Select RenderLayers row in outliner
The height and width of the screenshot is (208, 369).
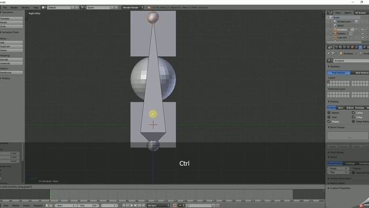click(344, 21)
